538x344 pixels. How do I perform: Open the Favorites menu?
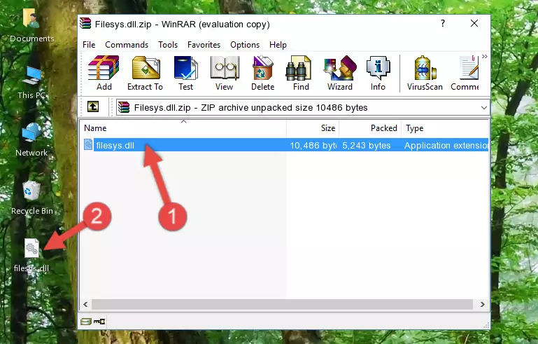click(x=204, y=45)
